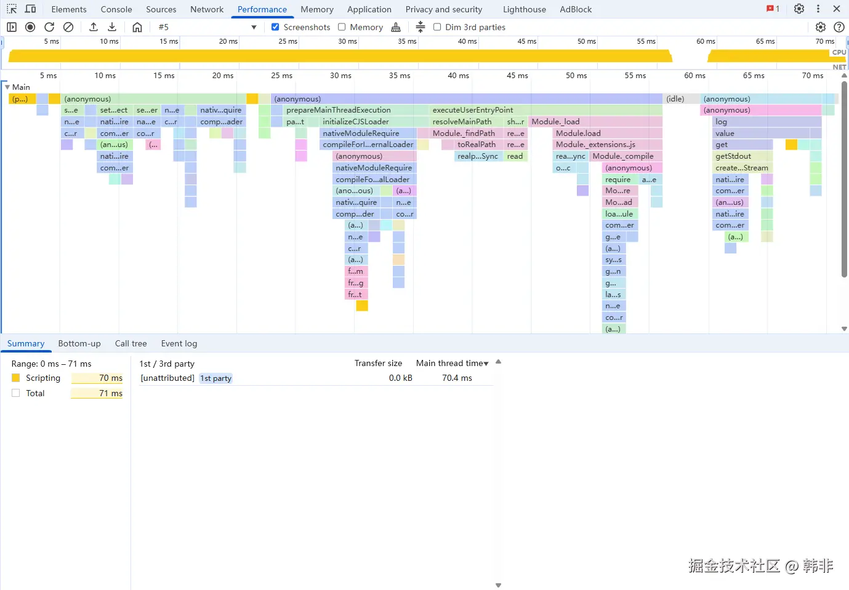Click the Module._extensions..js flame entry
The width and height of the screenshot is (849, 590).
pos(608,145)
